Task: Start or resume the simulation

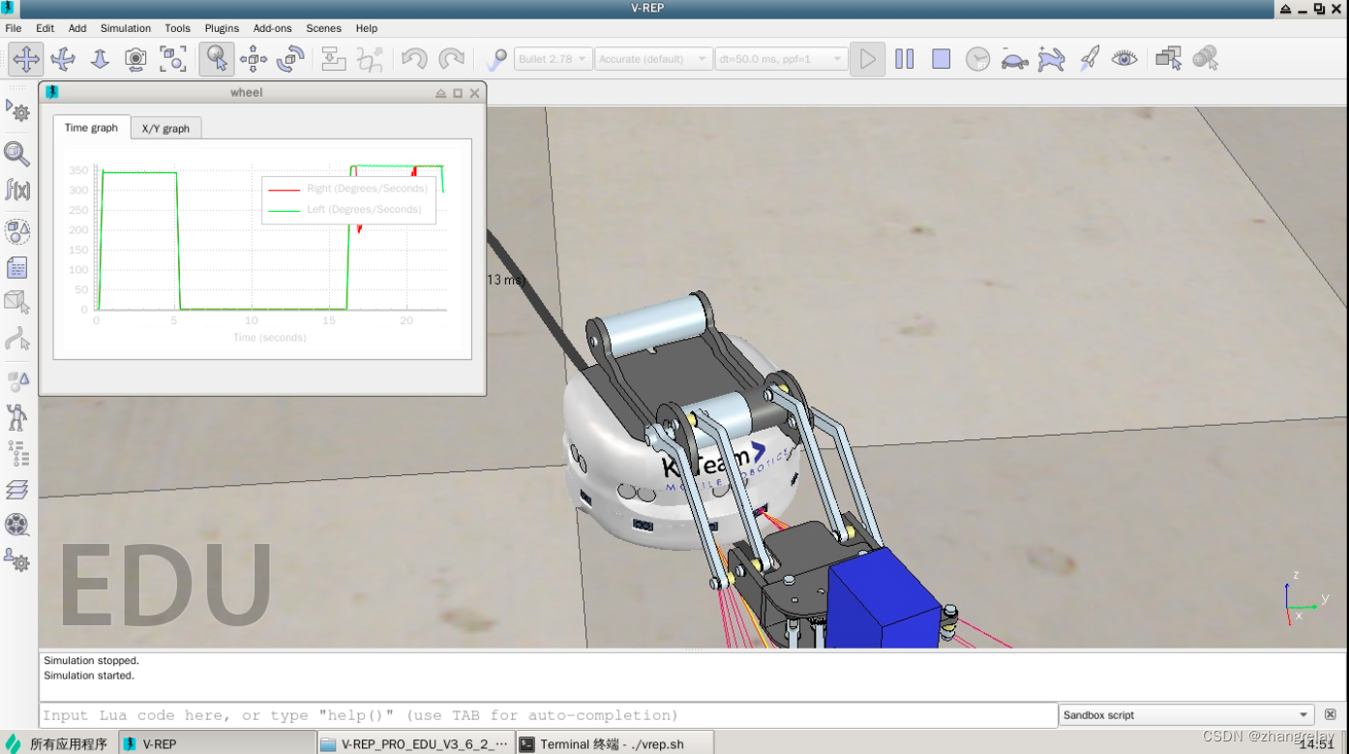Action: point(868,59)
